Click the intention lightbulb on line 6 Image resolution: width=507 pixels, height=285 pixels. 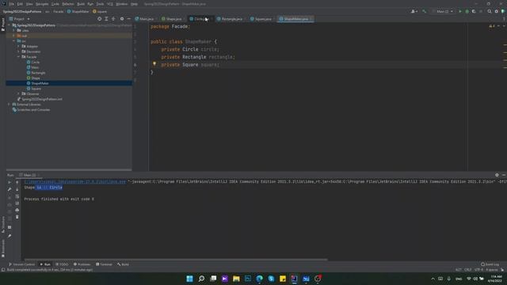point(154,64)
